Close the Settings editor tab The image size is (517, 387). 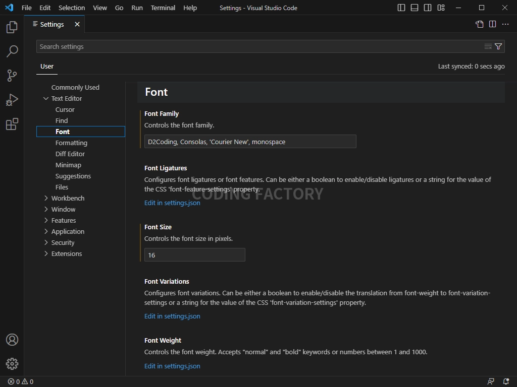click(x=77, y=24)
